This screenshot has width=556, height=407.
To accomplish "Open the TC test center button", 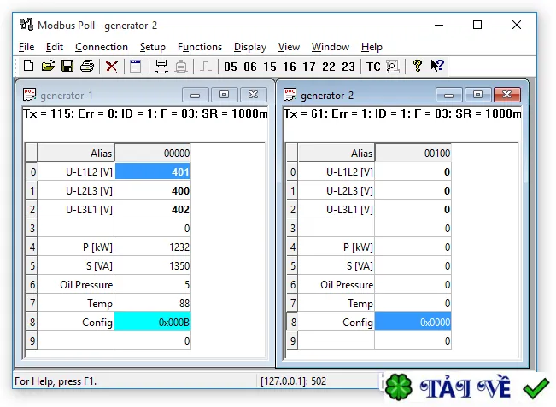I will pyautogui.click(x=373, y=67).
